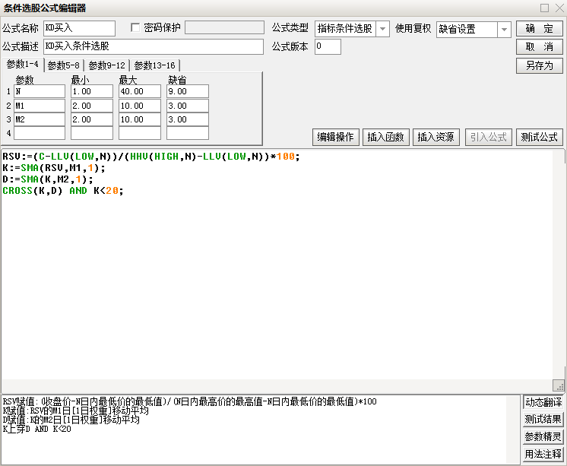
Task: Switch to the 参数1-4 tab
Action: pos(23,65)
